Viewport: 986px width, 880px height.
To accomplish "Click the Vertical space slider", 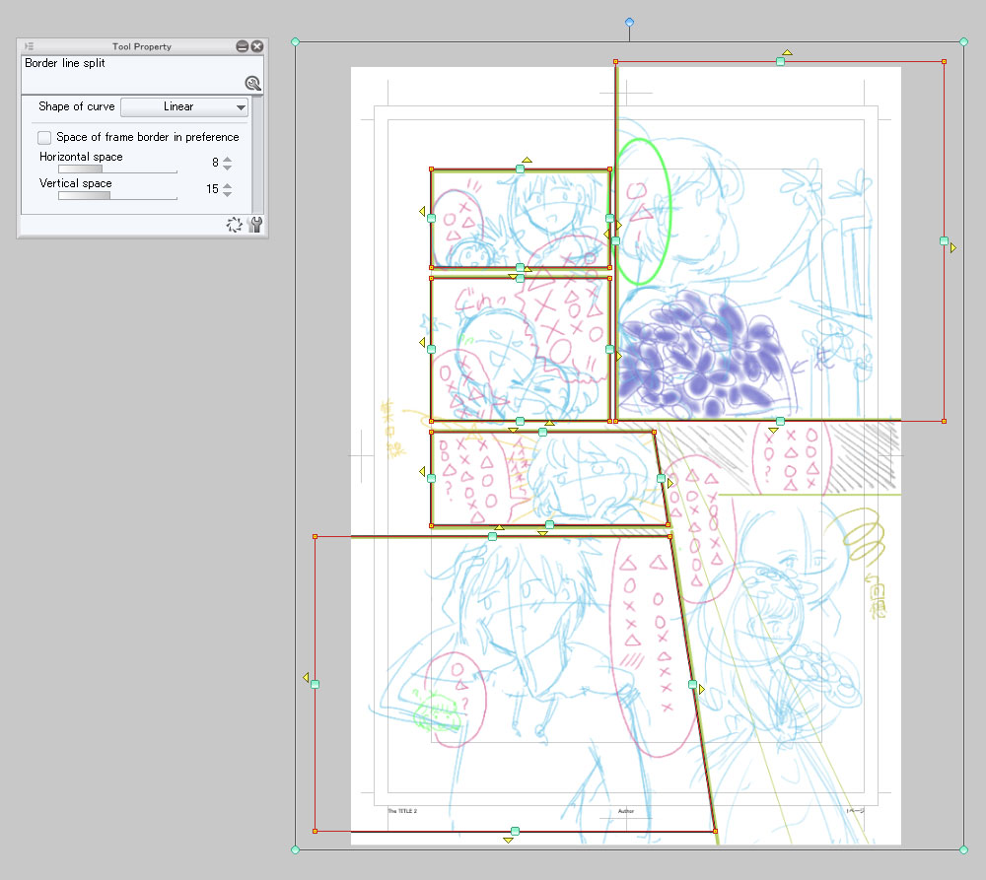I will tap(117, 196).
